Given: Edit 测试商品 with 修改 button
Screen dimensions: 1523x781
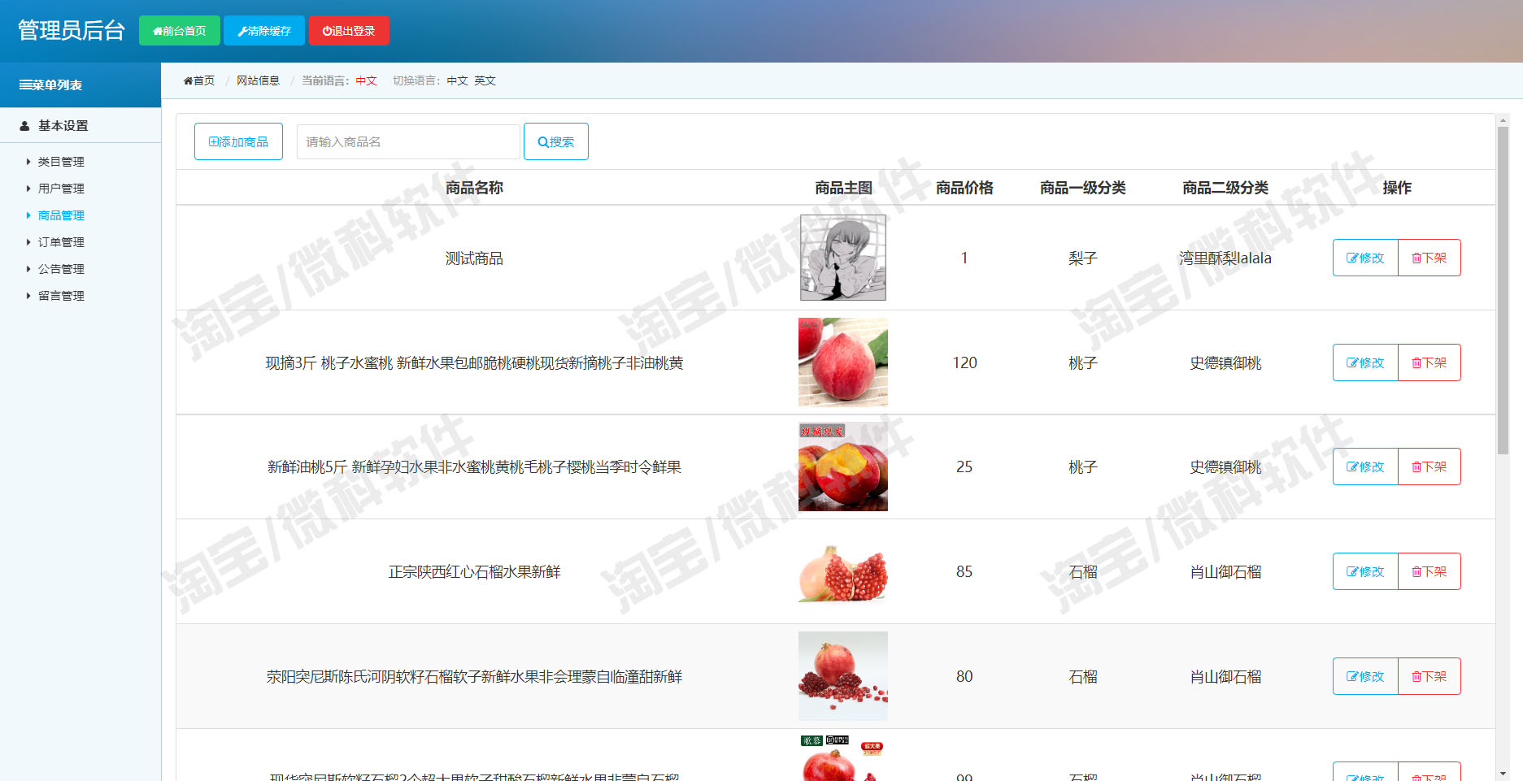Looking at the screenshot, I should coord(1365,258).
